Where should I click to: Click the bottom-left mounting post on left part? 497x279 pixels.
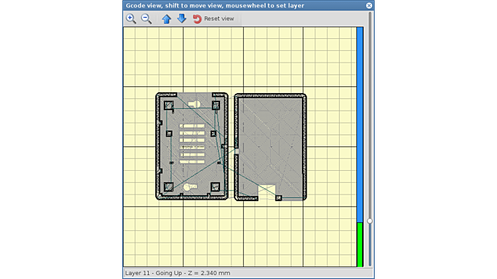(169, 187)
